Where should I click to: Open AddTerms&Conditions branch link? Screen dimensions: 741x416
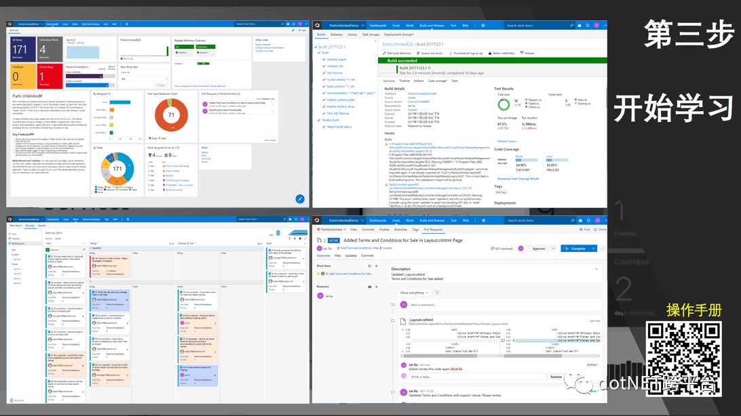(x=356, y=248)
